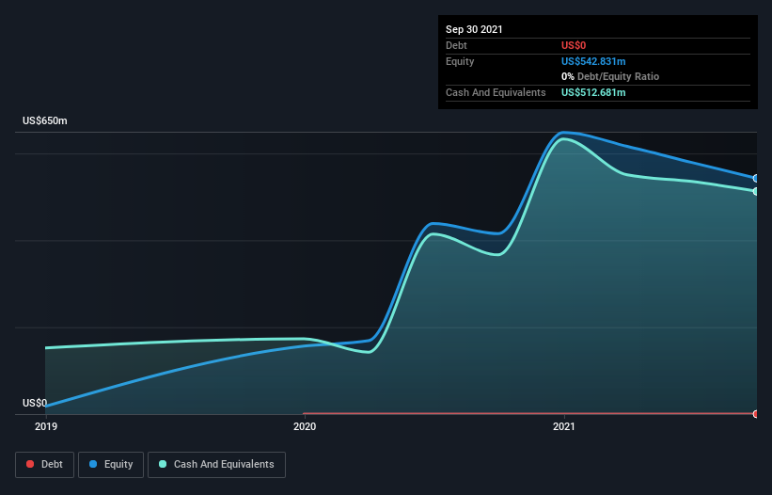Screen dimensions: 772x495
Task: Click the 0% Debt/Equity Ratio text
Action: pos(610,76)
